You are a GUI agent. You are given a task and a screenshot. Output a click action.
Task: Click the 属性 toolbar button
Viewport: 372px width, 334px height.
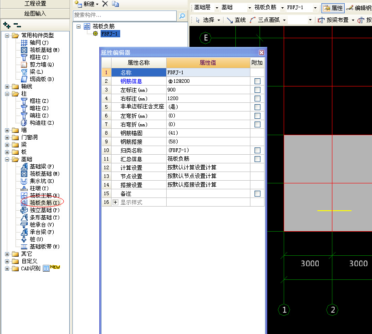coord(333,8)
